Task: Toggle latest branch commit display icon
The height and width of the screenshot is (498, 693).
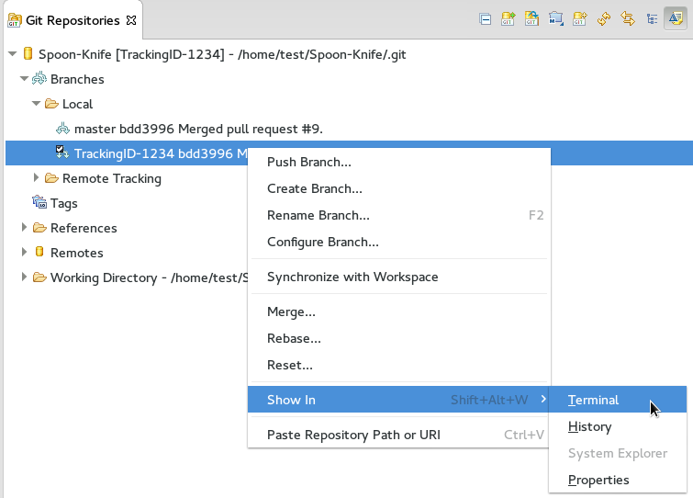Action: [x=676, y=18]
